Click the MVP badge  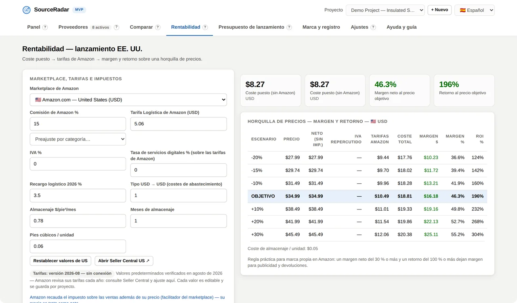pos(79,10)
